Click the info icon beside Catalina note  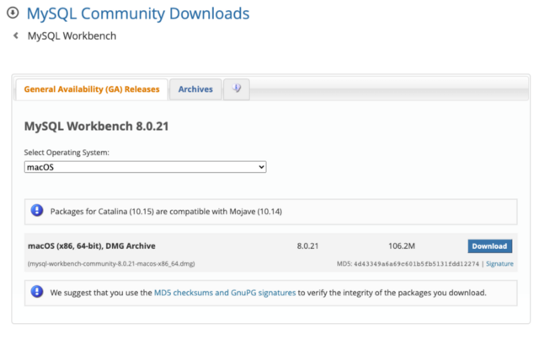pos(37,211)
